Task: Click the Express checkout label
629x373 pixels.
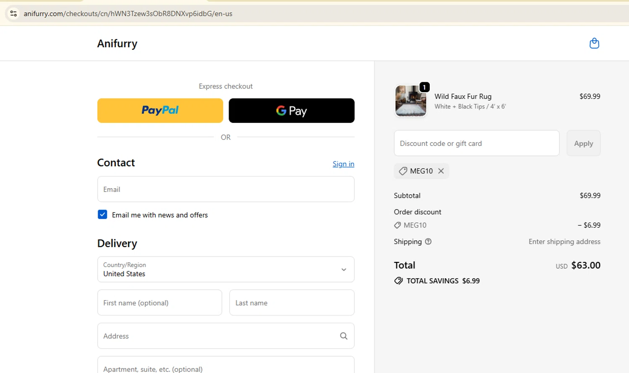Action: pyautogui.click(x=226, y=86)
